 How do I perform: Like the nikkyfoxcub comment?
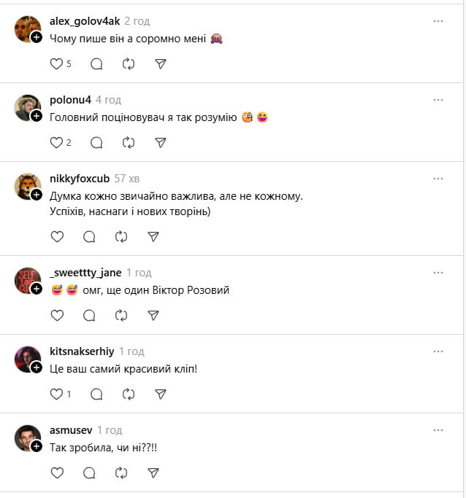[x=56, y=236]
